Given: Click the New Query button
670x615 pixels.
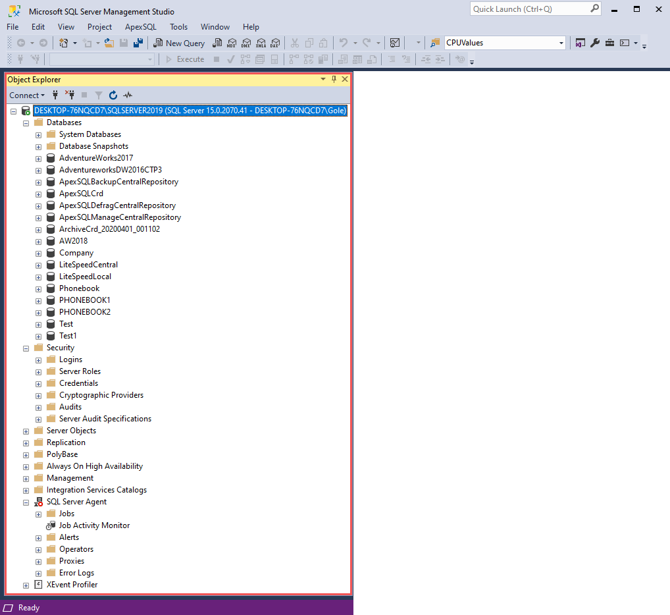Looking at the screenshot, I should tap(180, 43).
